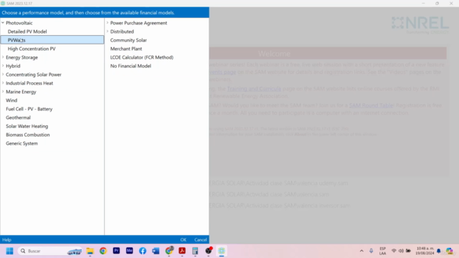Open recent file valencia udemy.sam

[x=279, y=183]
